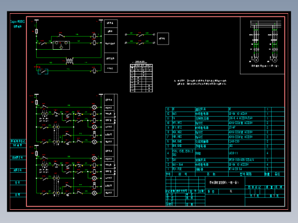
Task: Click the HR1,HR2 symbol cell in row 7
Action: 183,137
